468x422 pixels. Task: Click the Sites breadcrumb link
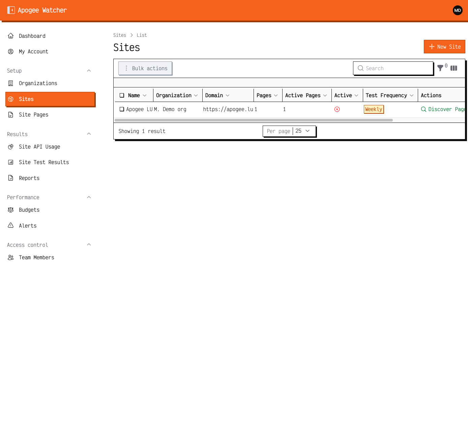[120, 35]
